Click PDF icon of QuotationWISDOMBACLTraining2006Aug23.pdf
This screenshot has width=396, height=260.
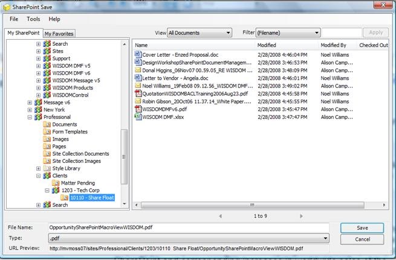[x=138, y=94]
